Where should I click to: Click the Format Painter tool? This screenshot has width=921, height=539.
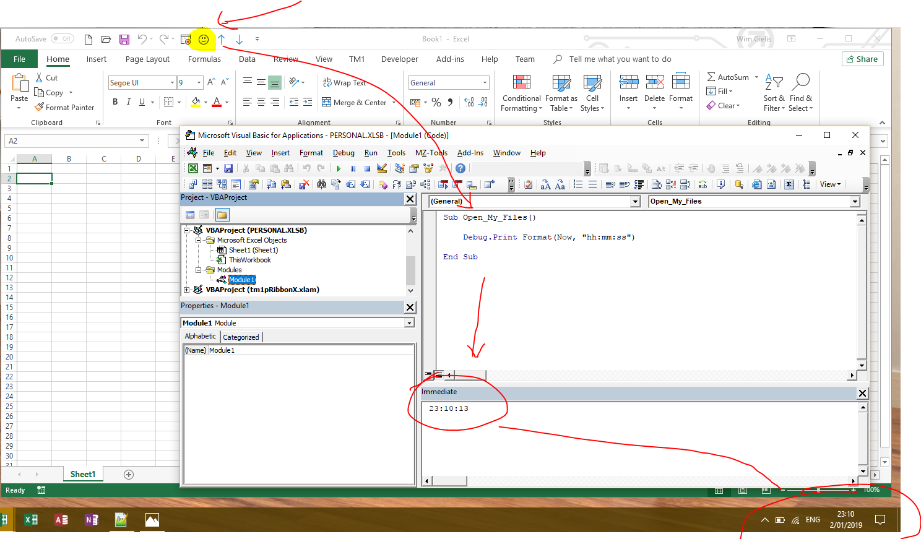pyautogui.click(x=64, y=108)
